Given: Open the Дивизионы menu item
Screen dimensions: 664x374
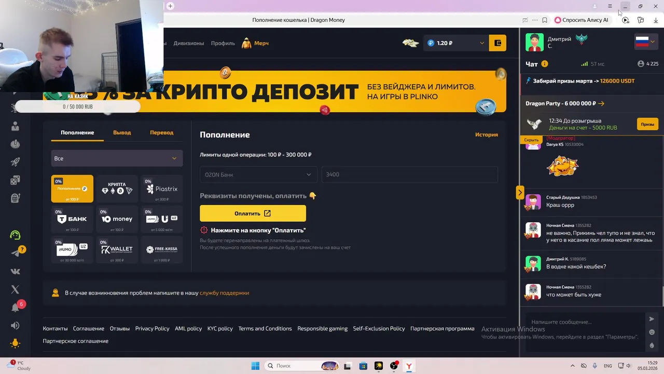Looking at the screenshot, I should pos(189,43).
